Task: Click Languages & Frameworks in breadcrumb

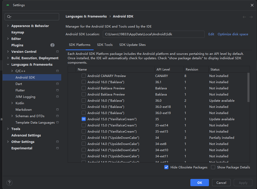Action: [86, 16]
